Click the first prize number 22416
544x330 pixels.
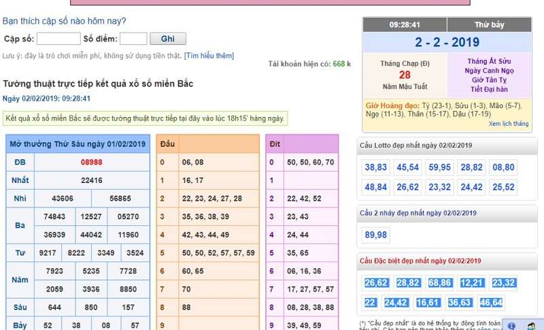[92, 180]
